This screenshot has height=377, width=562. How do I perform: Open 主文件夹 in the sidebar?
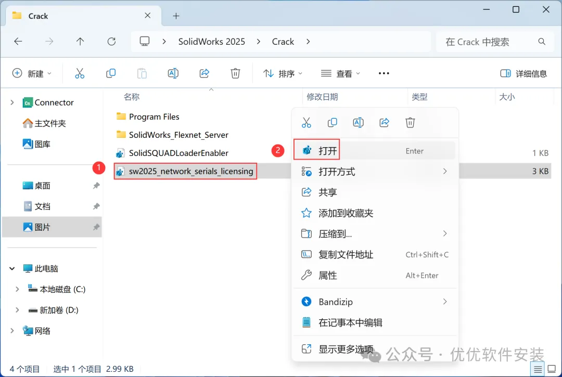pos(50,123)
